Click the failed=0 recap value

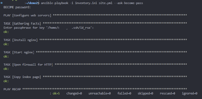pos(124,93)
